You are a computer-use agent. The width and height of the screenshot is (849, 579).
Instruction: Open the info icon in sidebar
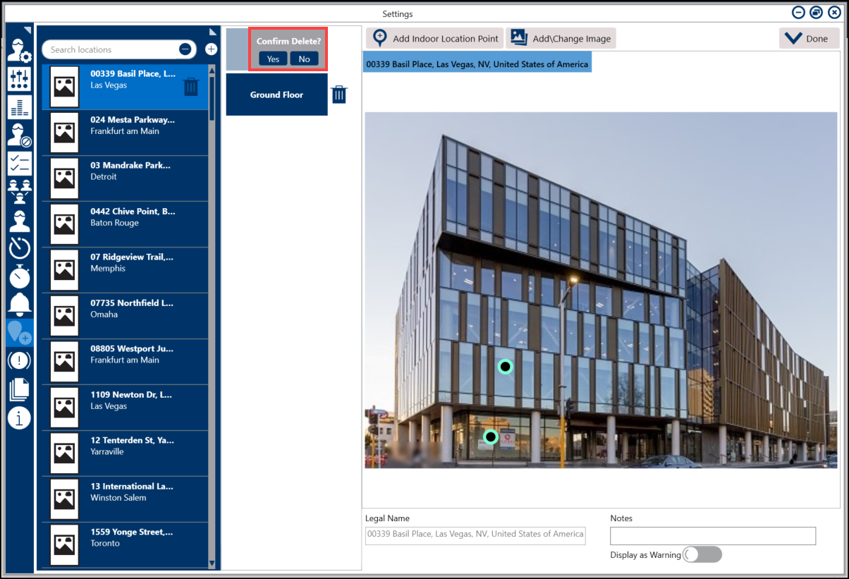point(19,418)
